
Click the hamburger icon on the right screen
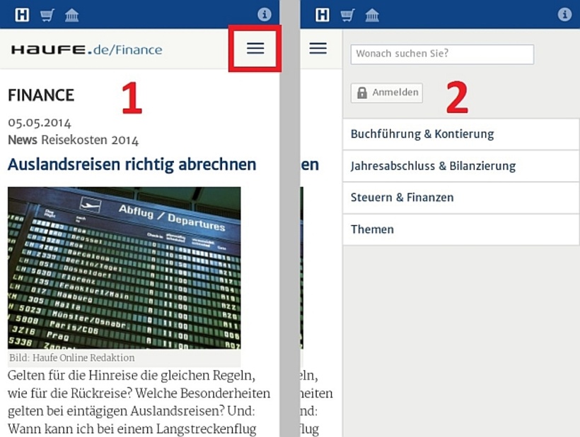point(318,48)
